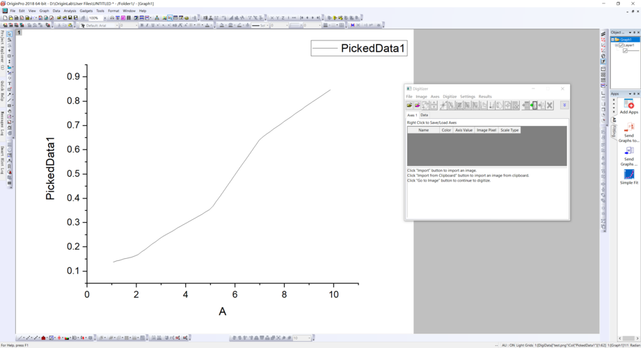Image resolution: width=641 pixels, height=348 pixels.
Task: Open the zoom percentage dropdown
Action: click(104, 18)
